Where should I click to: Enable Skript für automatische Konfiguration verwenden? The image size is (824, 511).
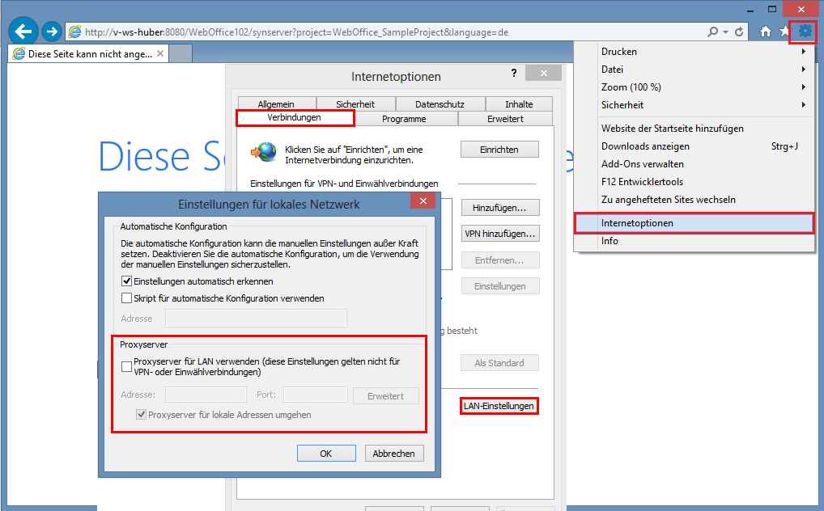point(126,298)
